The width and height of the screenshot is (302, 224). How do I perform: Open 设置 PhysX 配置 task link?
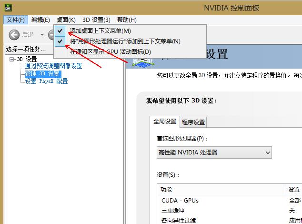tap(46, 81)
